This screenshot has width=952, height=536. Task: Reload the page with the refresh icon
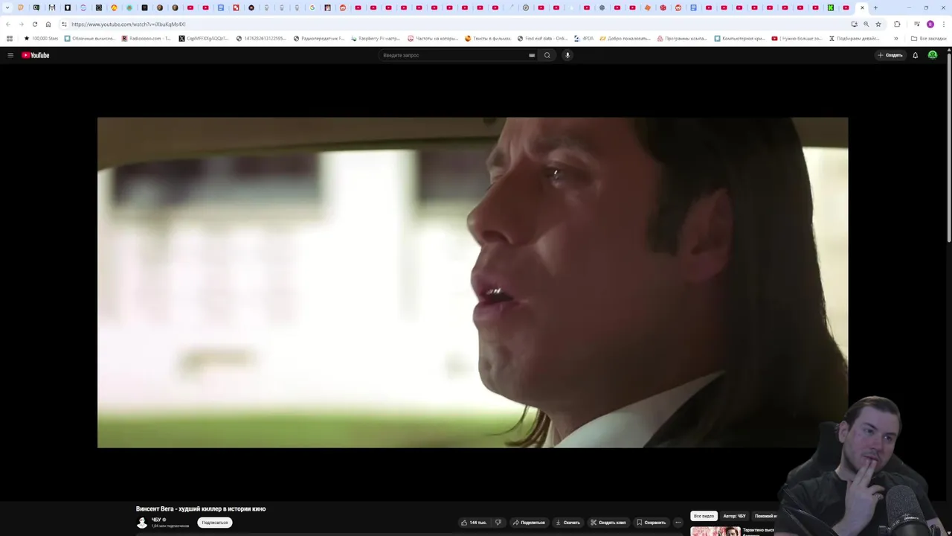tap(34, 24)
